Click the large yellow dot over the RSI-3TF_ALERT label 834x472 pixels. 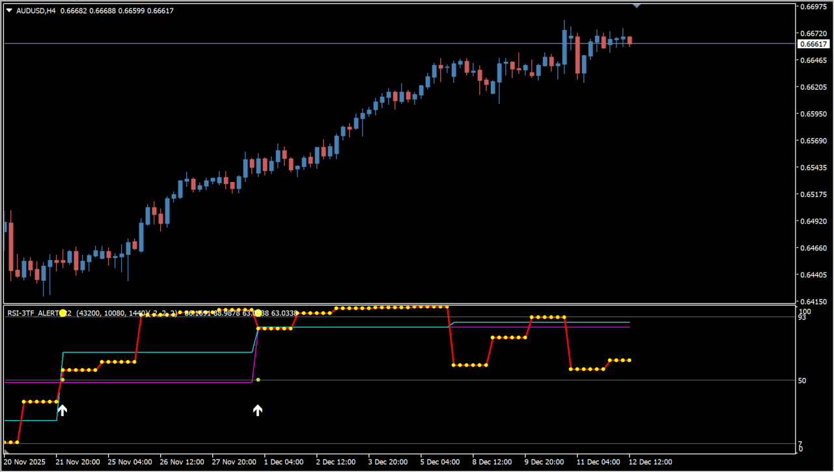point(63,313)
